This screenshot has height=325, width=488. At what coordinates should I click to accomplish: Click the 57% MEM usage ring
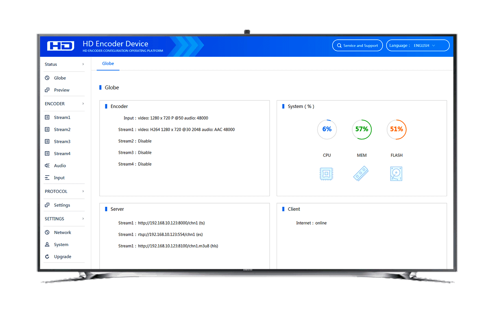(362, 129)
